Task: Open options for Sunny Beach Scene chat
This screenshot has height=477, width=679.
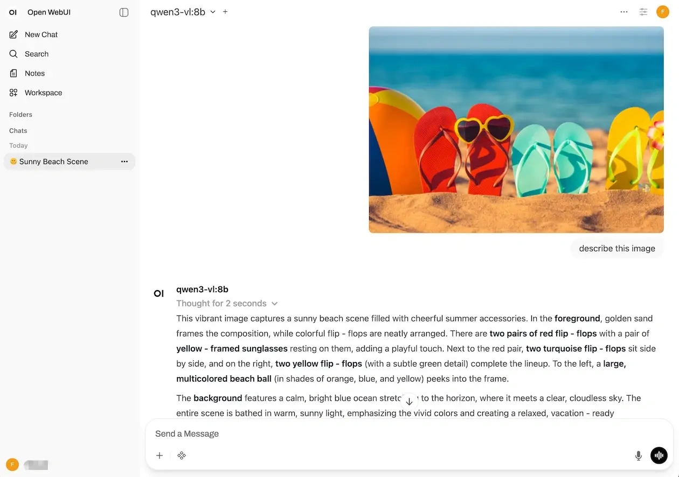Action: click(124, 162)
